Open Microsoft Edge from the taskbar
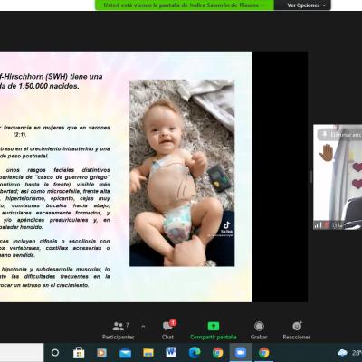 pyautogui.click(x=195, y=352)
